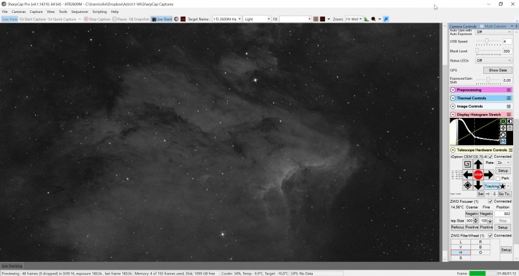The height and width of the screenshot is (276, 519).
Task: Click the blue icon at the toolbar end
Action: tap(386, 19)
